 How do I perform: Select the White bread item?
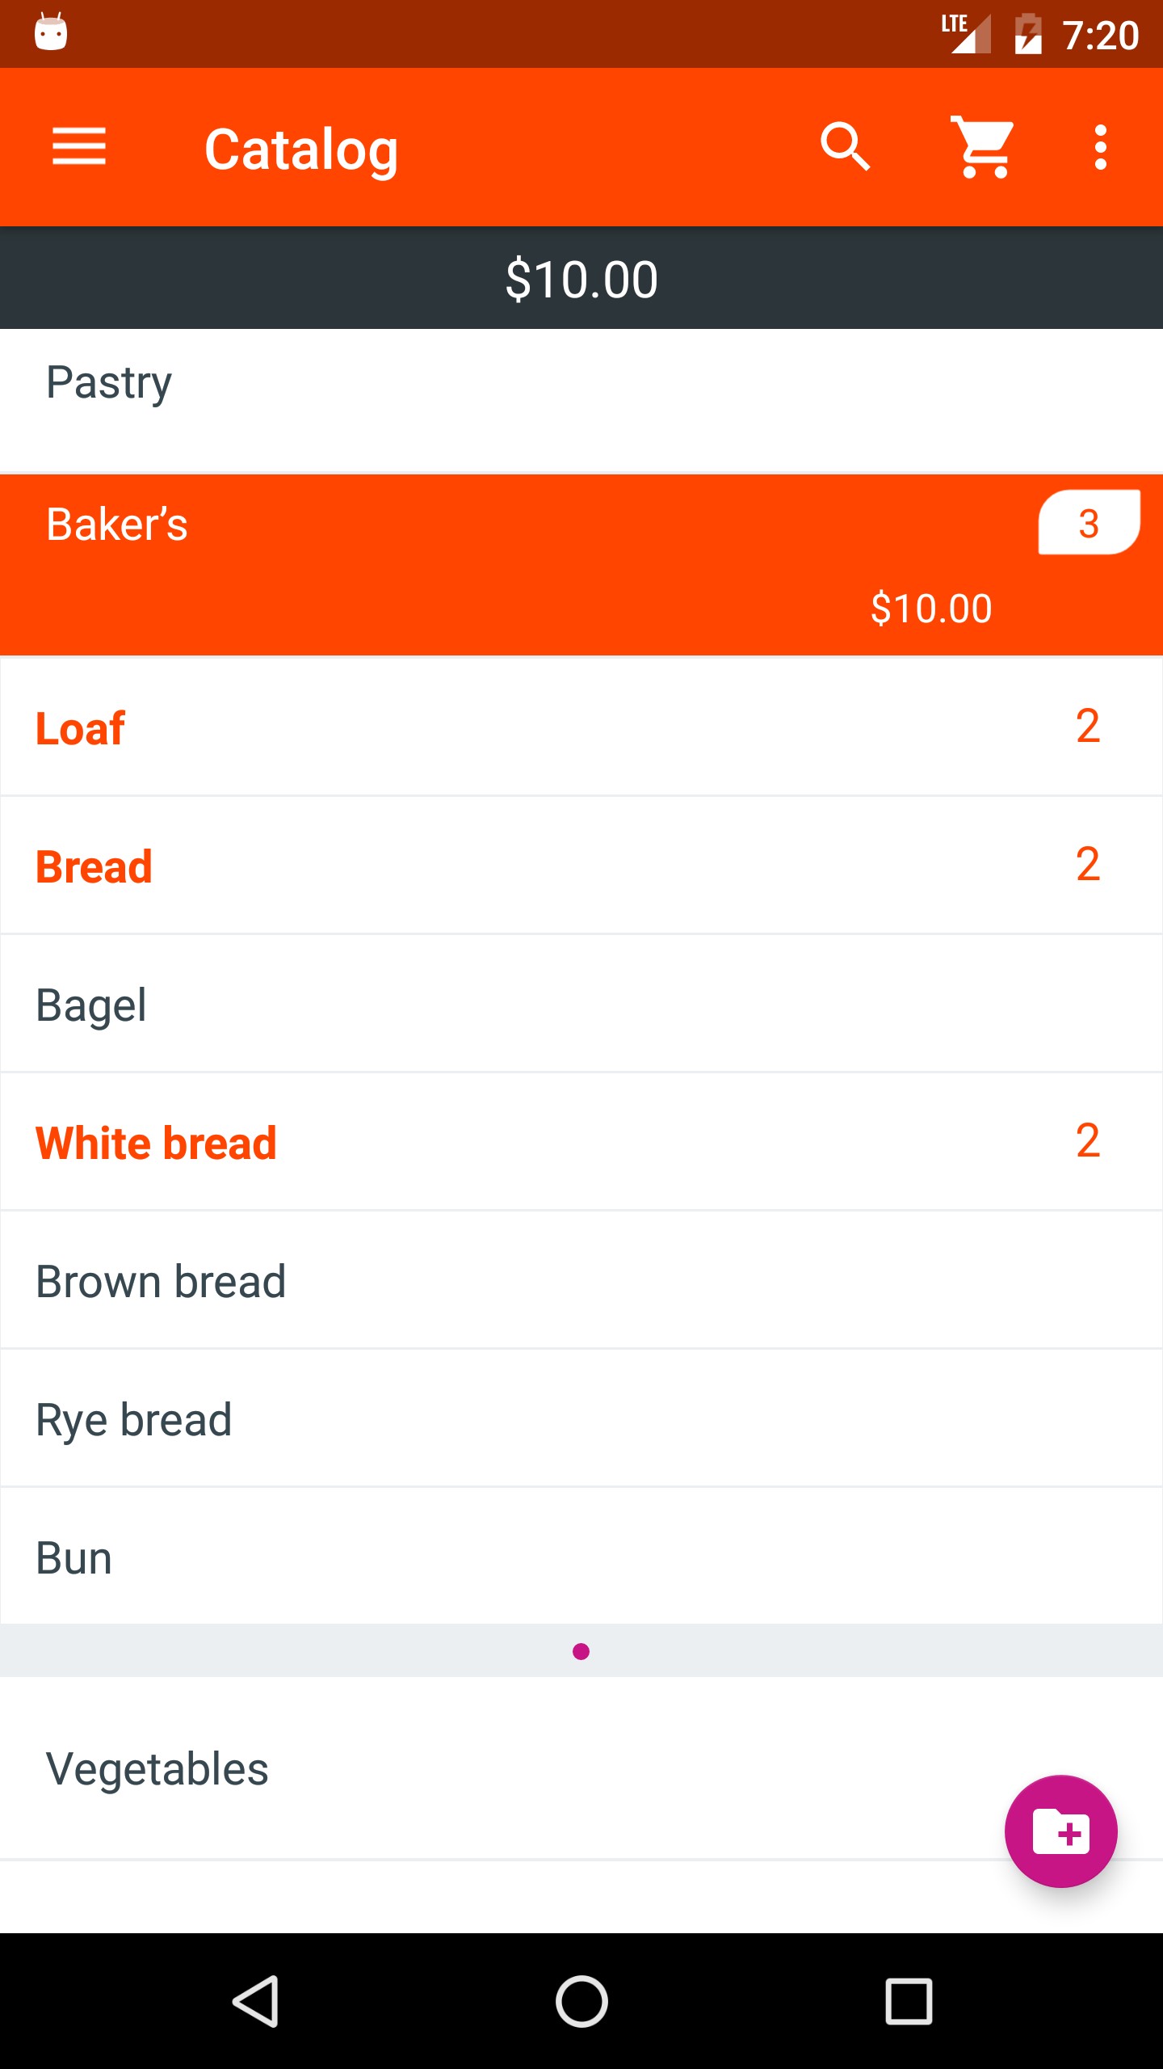click(581, 1142)
